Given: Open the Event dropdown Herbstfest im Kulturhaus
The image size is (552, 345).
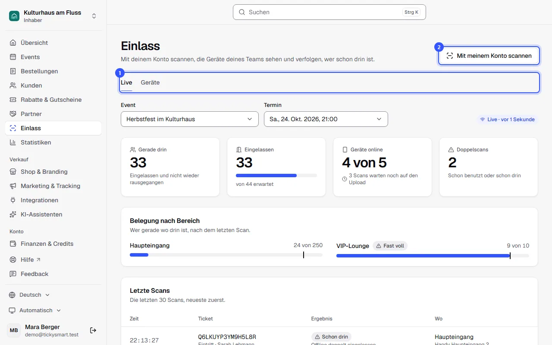Looking at the screenshot, I should [190, 119].
